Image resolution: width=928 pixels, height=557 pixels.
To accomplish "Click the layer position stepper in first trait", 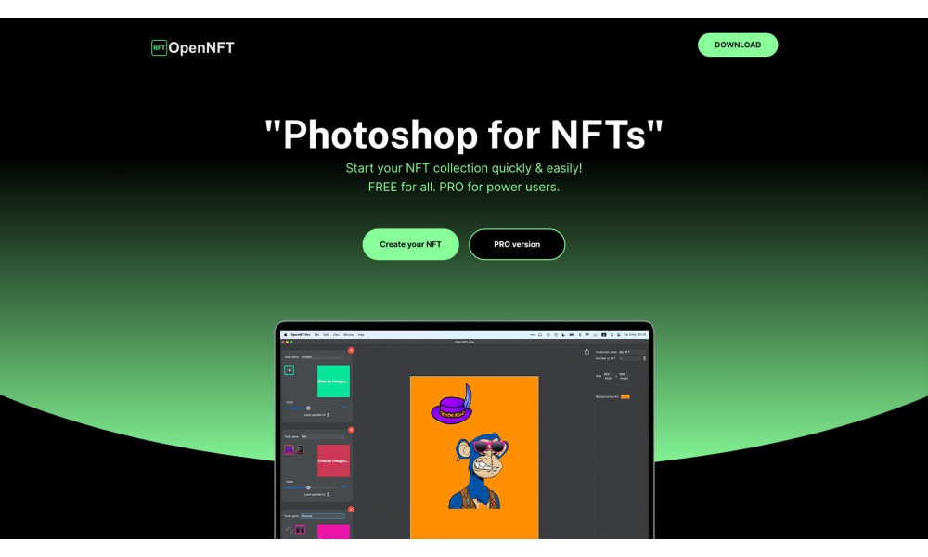I will 328,415.
